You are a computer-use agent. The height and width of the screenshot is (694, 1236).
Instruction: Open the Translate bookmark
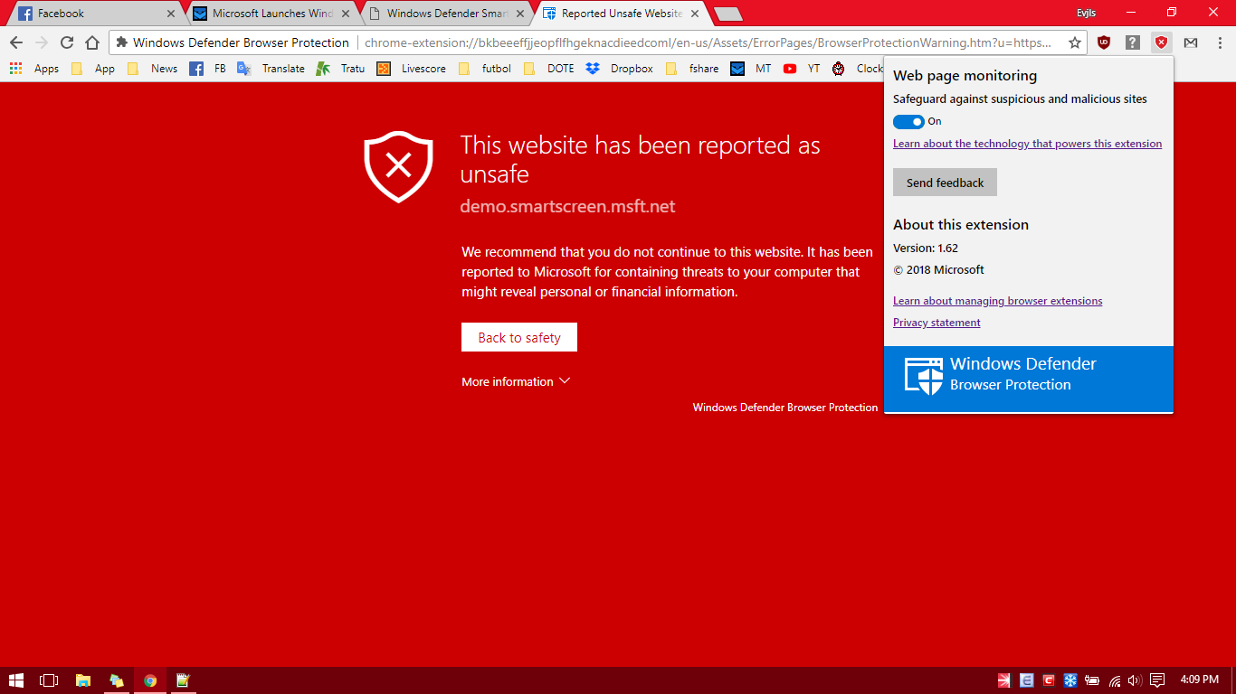tap(271, 69)
